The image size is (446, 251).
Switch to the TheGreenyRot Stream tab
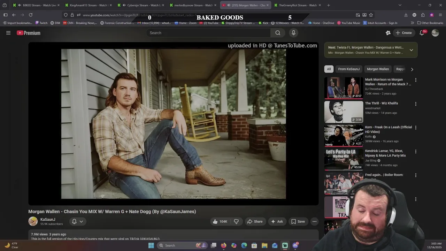coord(298,5)
